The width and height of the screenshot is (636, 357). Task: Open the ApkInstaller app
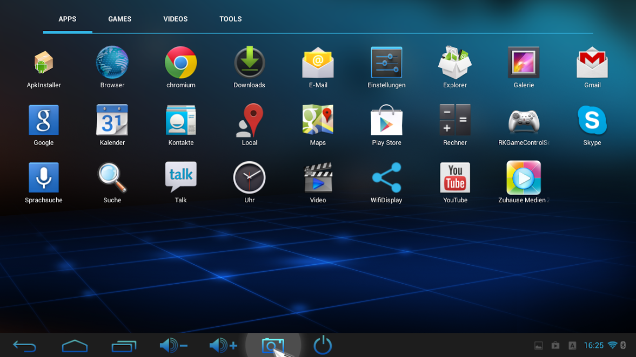tap(44, 63)
